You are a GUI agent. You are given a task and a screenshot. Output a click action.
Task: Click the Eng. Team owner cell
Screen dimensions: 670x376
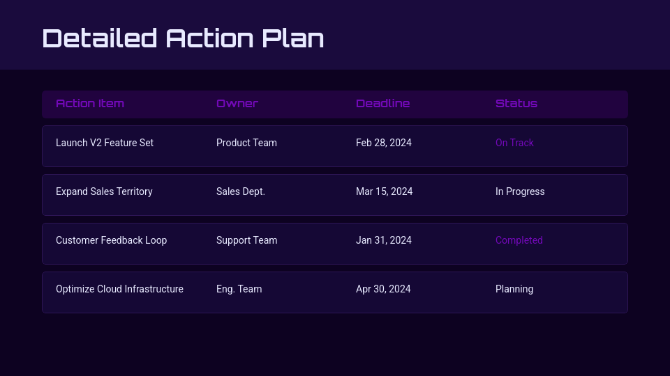click(x=239, y=289)
